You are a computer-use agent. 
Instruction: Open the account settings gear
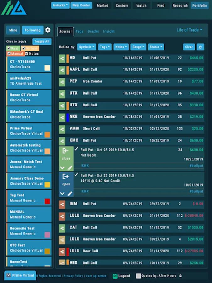click(48, 30)
